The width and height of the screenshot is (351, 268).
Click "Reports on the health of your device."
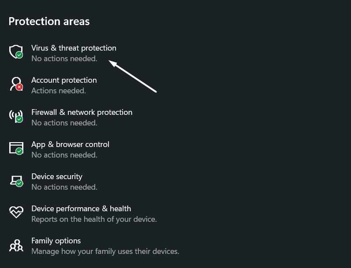tap(94, 219)
